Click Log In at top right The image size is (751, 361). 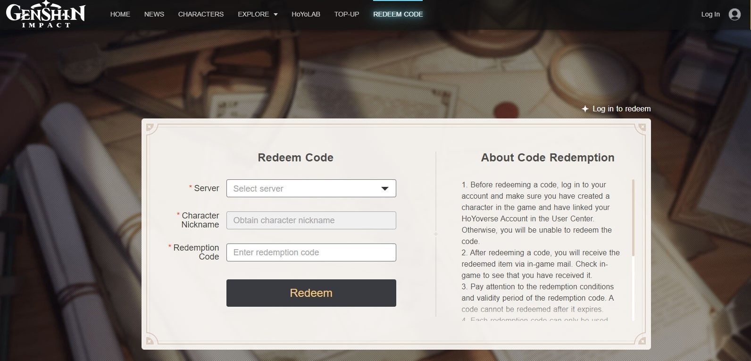click(710, 14)
